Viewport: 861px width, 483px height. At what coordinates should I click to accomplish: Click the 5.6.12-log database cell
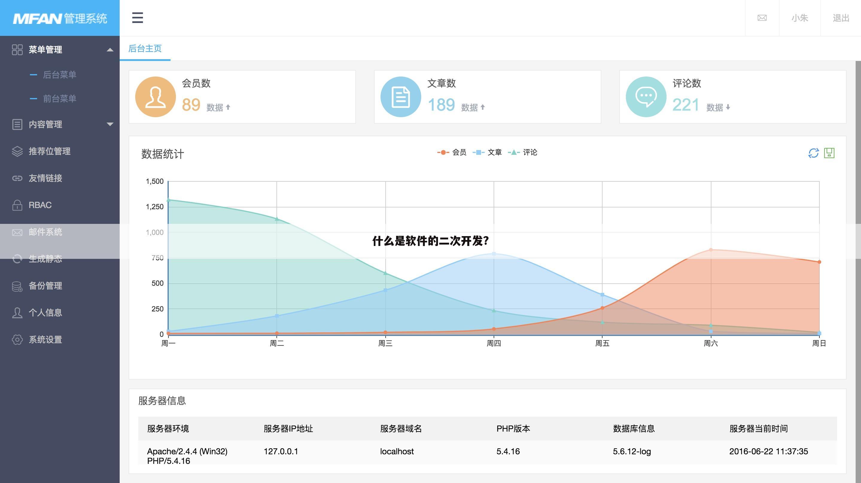point(632,452)
